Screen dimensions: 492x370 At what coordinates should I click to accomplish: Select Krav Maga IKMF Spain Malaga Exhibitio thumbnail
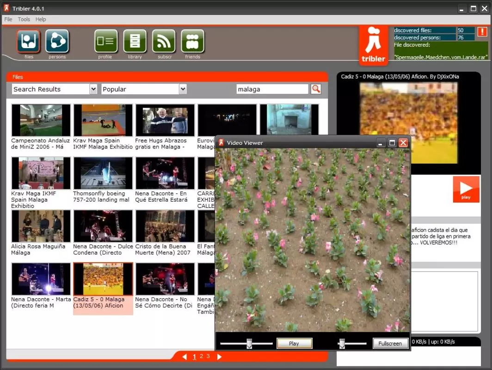click(41, 173)
